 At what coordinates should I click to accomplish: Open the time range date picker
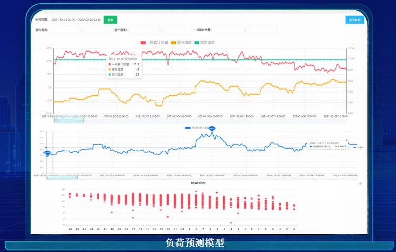76,20
